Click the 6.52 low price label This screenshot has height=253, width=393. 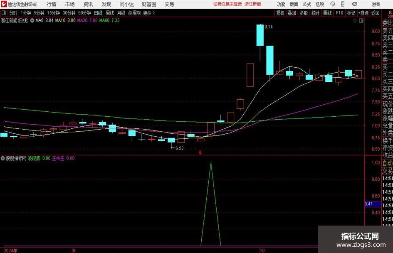tap(179, 148)
